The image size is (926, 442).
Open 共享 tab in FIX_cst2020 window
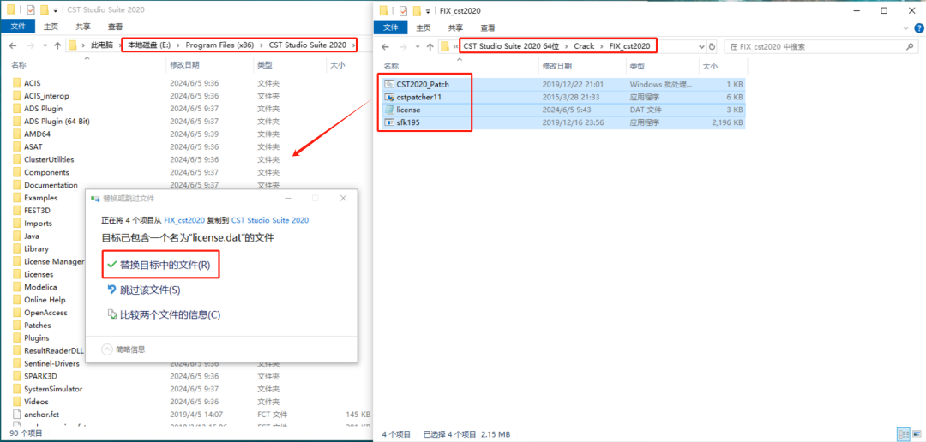coord(455,27)
